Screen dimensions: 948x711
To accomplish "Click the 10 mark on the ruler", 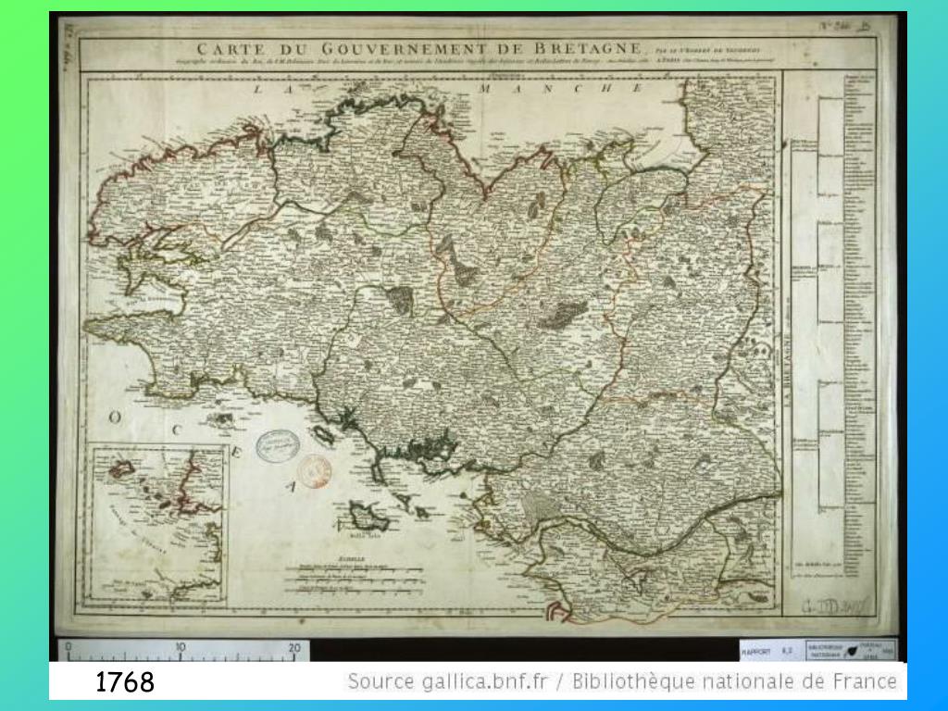I will [x=180, y=648].
